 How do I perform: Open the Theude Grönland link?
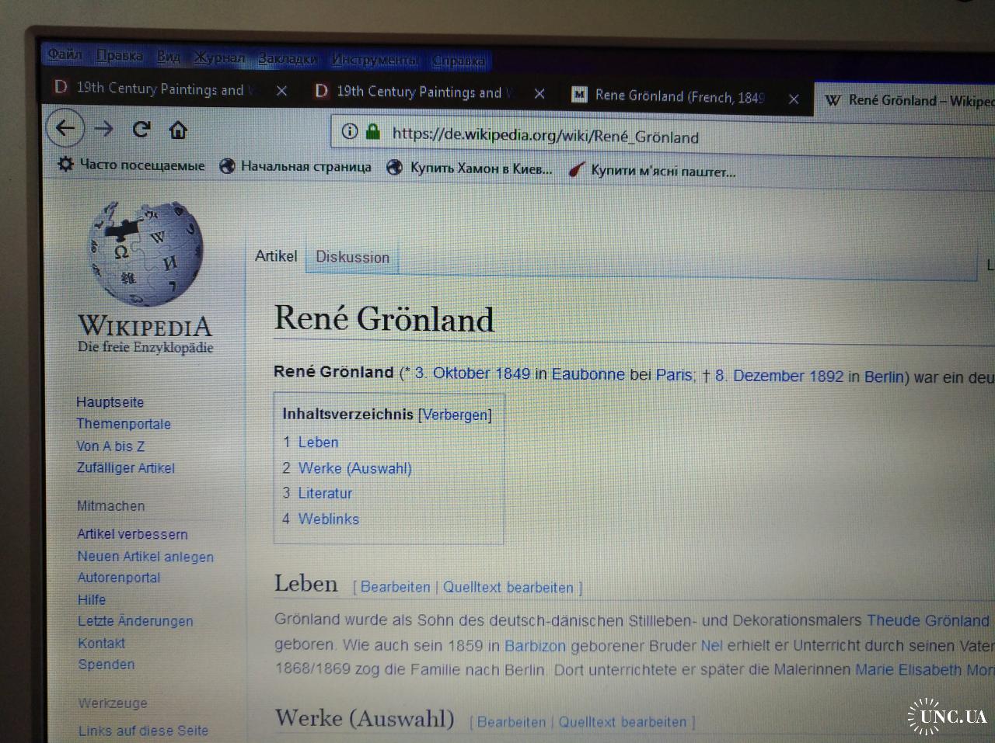point(928,621)
